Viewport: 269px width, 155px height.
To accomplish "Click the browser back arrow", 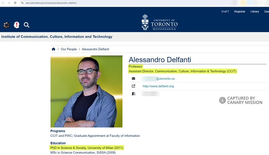I will point(3,3).
